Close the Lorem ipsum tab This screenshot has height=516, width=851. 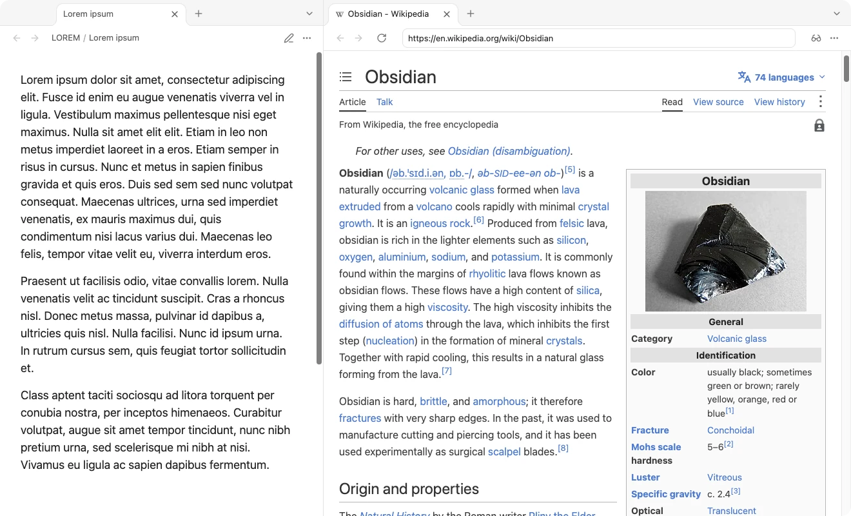coord(175,14)
